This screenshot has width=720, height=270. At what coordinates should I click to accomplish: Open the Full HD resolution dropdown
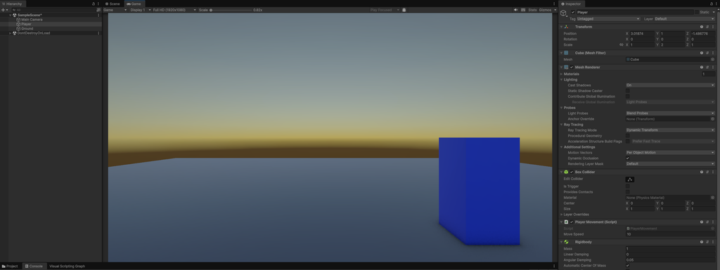point(174,10)
